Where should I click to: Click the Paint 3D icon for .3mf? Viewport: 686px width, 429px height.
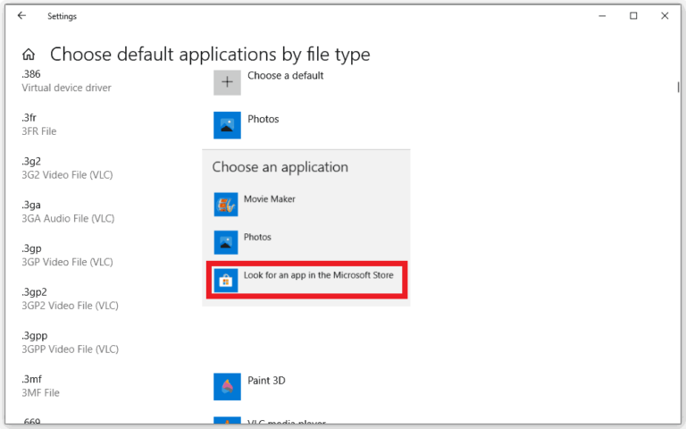tap(227, 386)
